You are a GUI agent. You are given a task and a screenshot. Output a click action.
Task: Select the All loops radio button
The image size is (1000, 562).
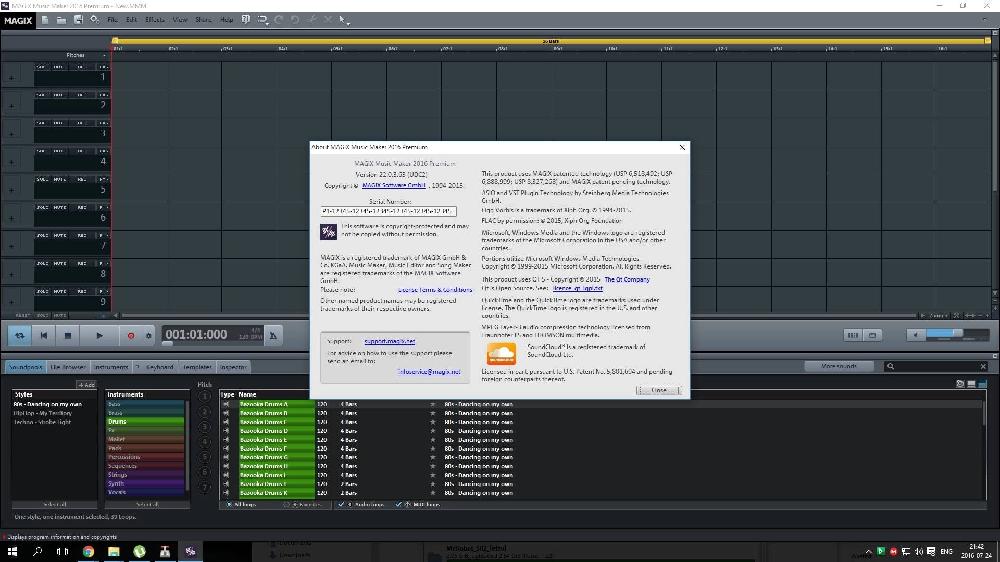point(229,505)
